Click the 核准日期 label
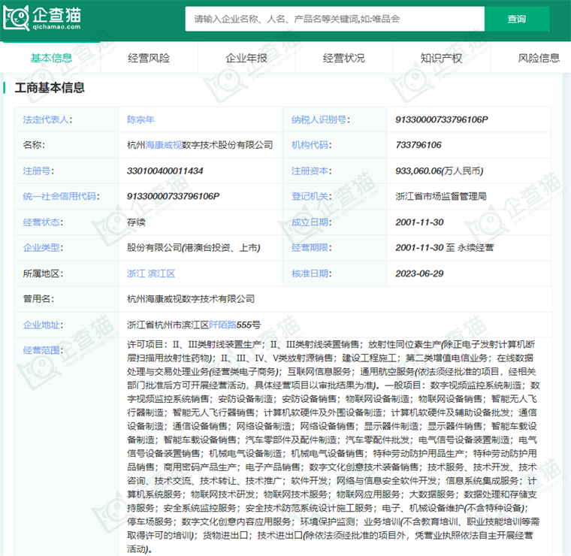Viewport: 571px width, 556px height. tap(310, 273)
